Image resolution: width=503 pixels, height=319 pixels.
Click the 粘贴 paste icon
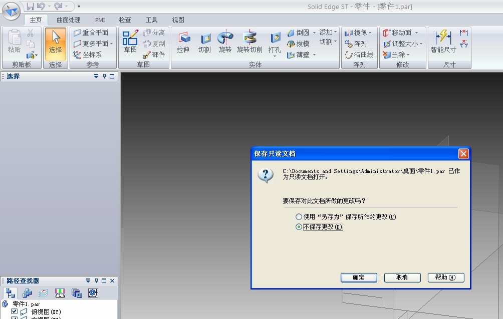14,41
